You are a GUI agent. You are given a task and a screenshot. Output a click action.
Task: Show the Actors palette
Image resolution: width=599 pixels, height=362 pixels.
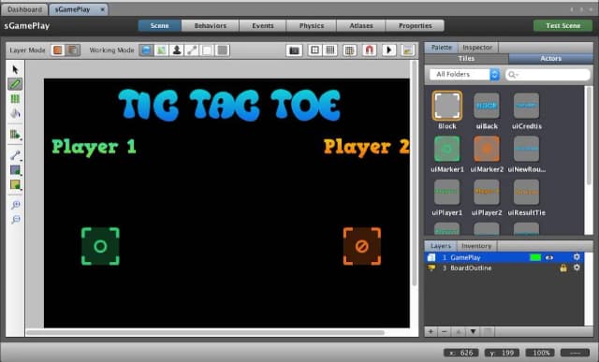550,58
